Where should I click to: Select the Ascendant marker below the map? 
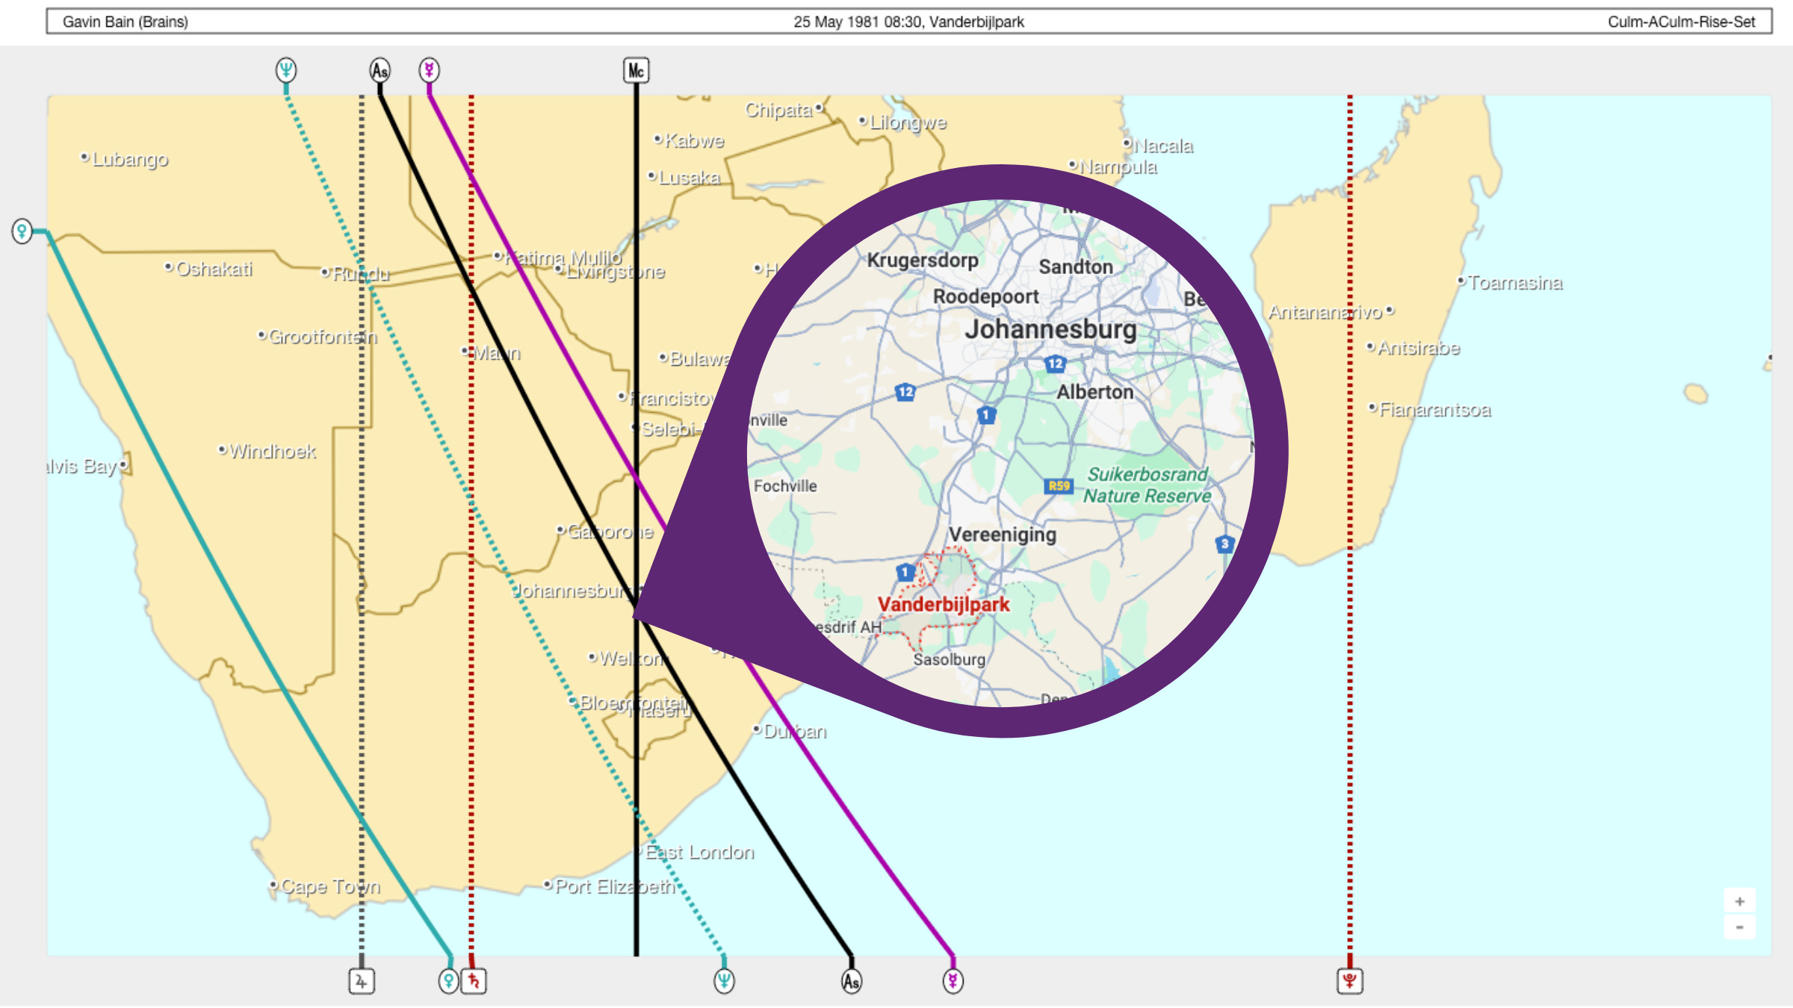(x=852, y=981)
